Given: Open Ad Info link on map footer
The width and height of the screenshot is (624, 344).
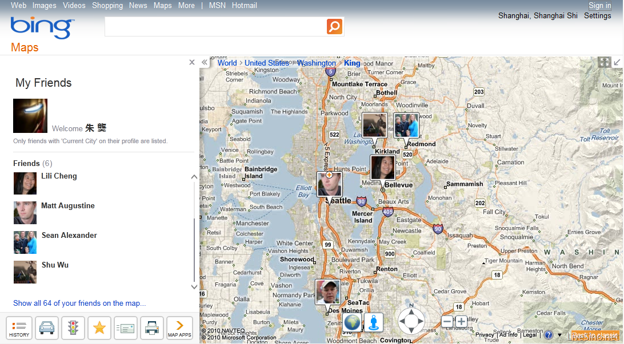Looking at the screenshot, I should click(x=509, y=335).
